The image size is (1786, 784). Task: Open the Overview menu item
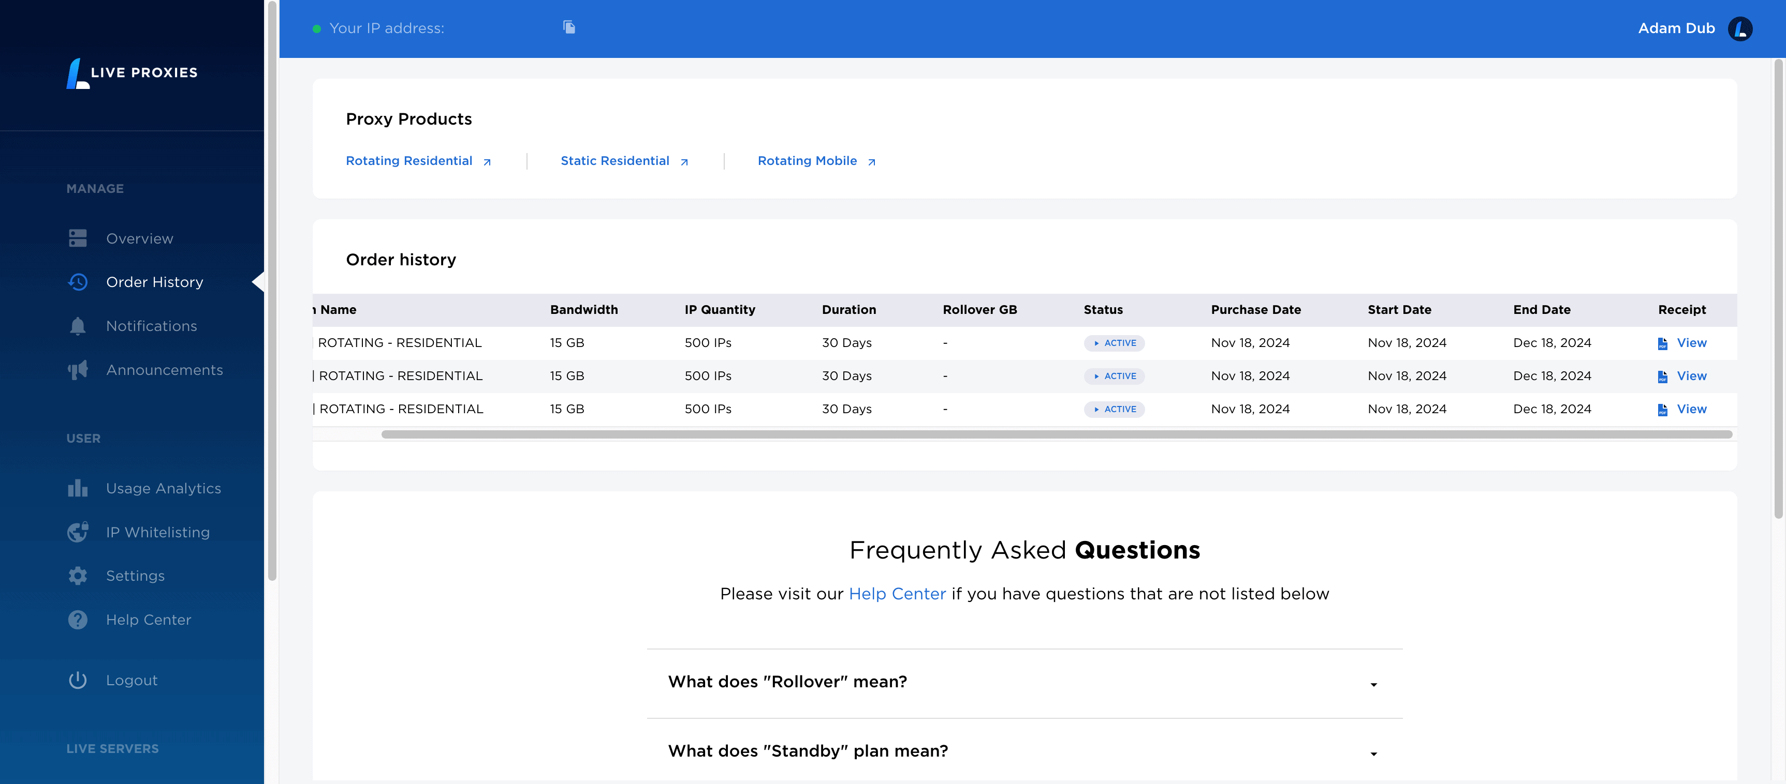pos(139,238)
